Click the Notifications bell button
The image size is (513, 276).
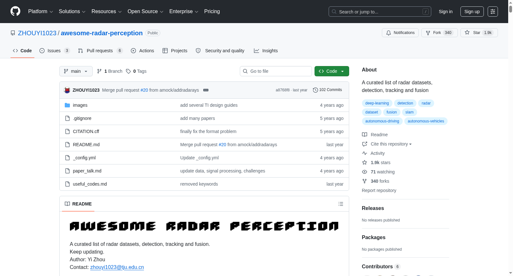click(x=400, y=33)
